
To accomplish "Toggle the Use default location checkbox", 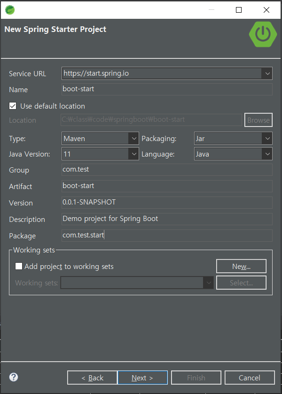I will (13, 106).
